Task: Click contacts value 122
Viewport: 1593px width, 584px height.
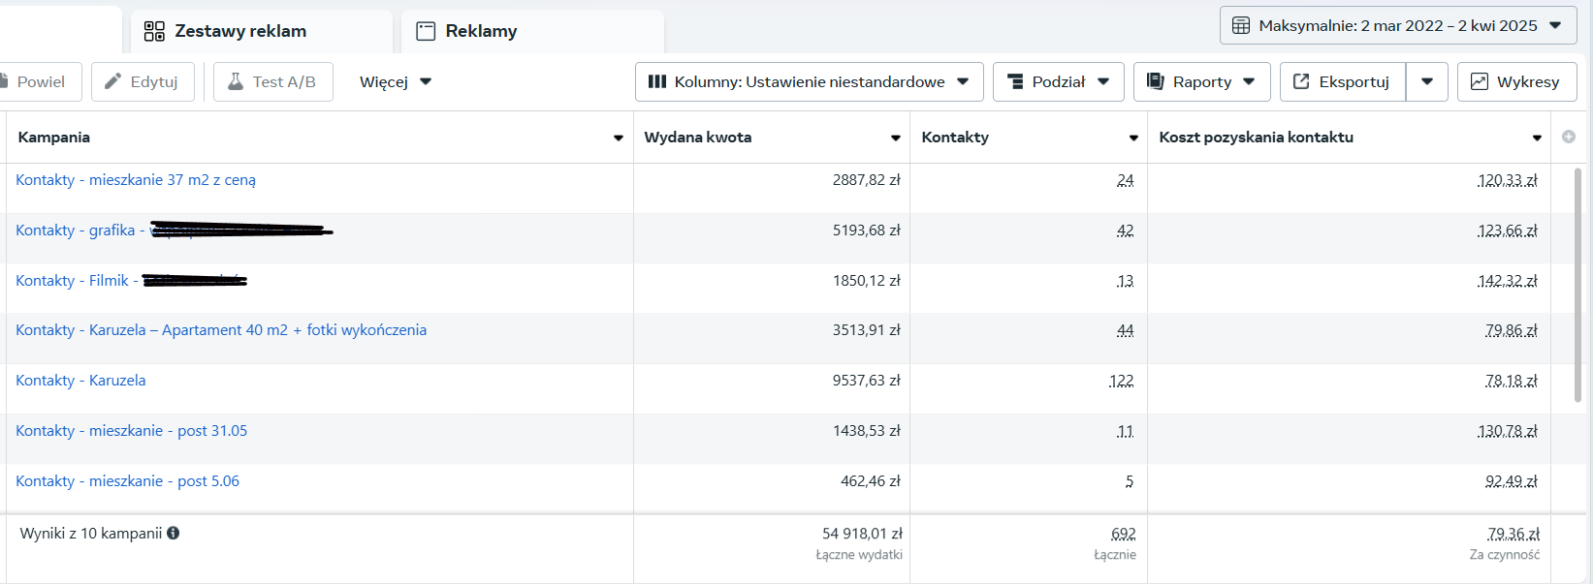Action: [1122, 381]
